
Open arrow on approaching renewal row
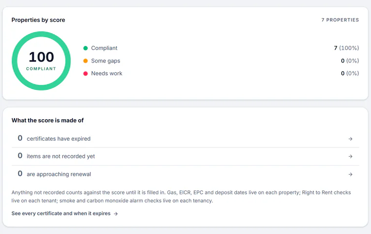(350, 174)
